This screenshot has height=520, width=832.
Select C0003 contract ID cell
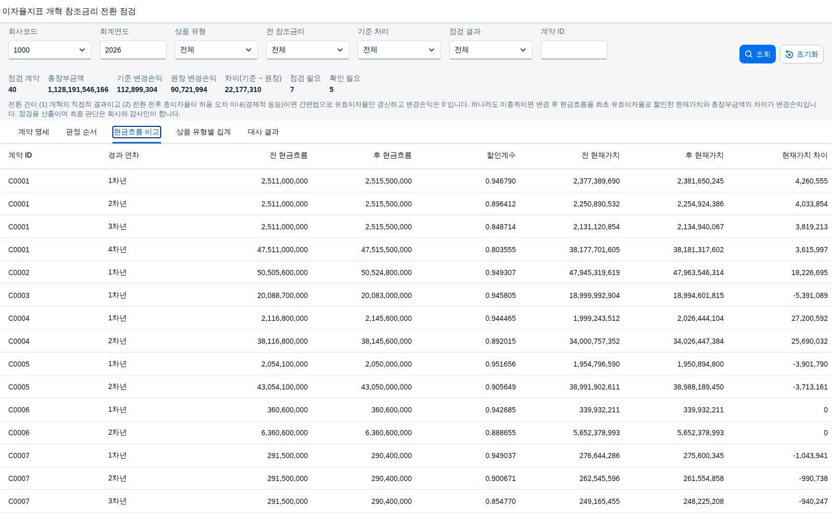[x=19, y=295]
